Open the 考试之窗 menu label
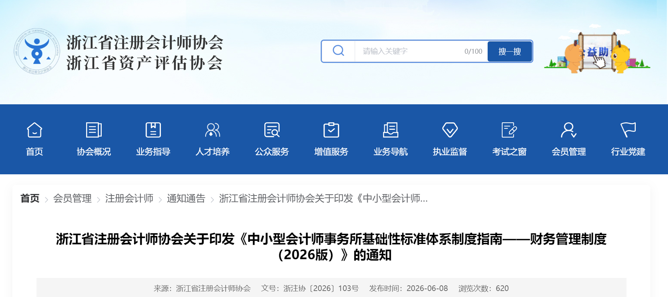The width and height of the screenshot is (668, 297). tap(509, 152)
